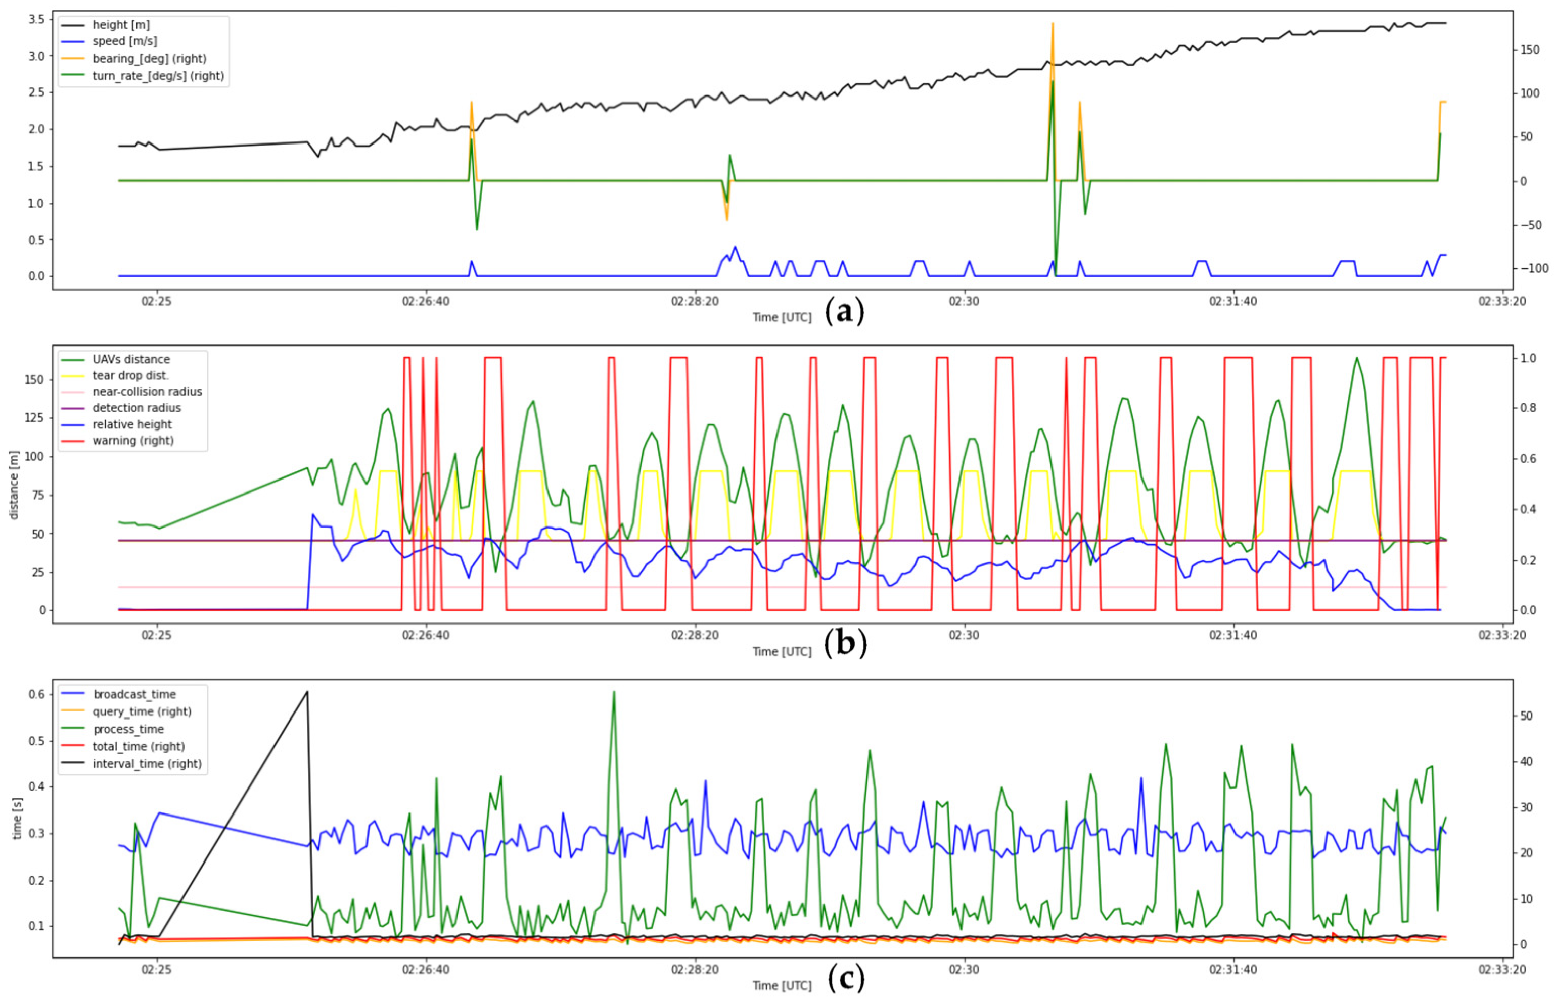
Task: Click the subplot label (c)
Action: (846, 979)
